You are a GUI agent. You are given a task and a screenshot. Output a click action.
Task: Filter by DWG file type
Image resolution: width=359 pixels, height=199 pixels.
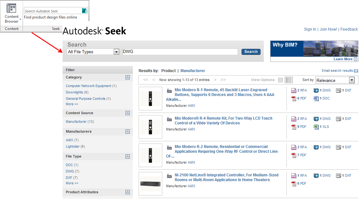click(x=70, y=171)
